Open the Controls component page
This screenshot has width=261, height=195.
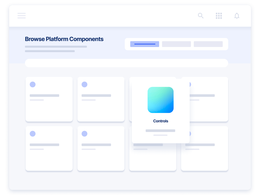point(160,121)
